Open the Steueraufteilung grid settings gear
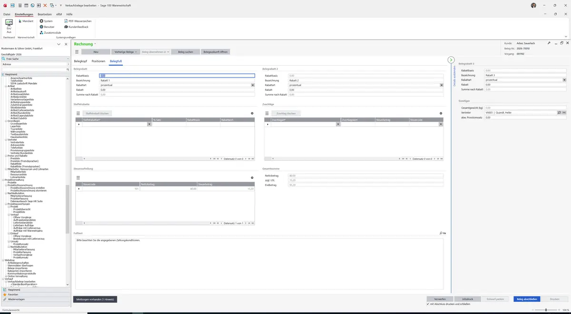The width and height of the screenshot is (571, 314). [252, 178]
